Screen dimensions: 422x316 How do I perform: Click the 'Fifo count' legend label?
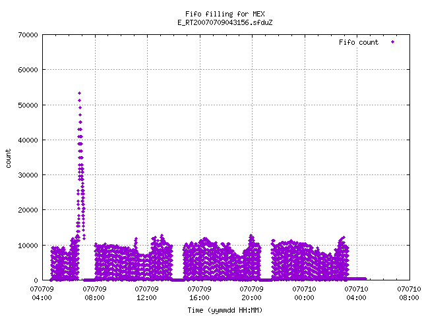click(359, 42)
